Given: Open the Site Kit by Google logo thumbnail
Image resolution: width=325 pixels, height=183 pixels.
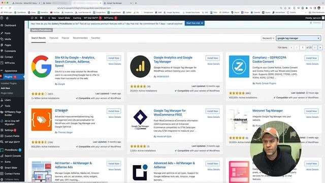Looking at the screenshot, I should point(42,67).
